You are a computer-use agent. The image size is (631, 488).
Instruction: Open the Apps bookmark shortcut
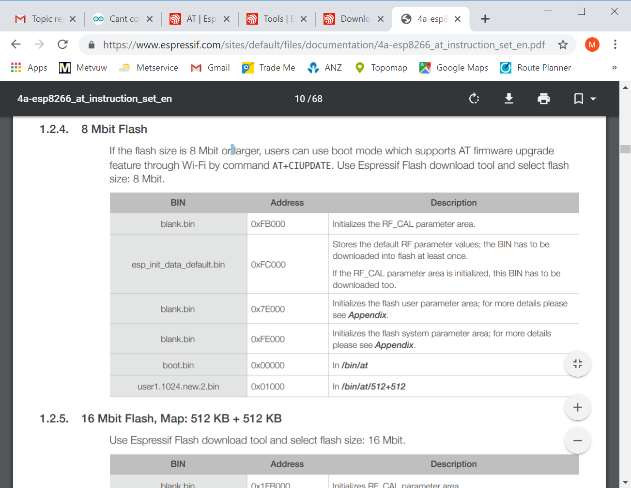(29, 68)
